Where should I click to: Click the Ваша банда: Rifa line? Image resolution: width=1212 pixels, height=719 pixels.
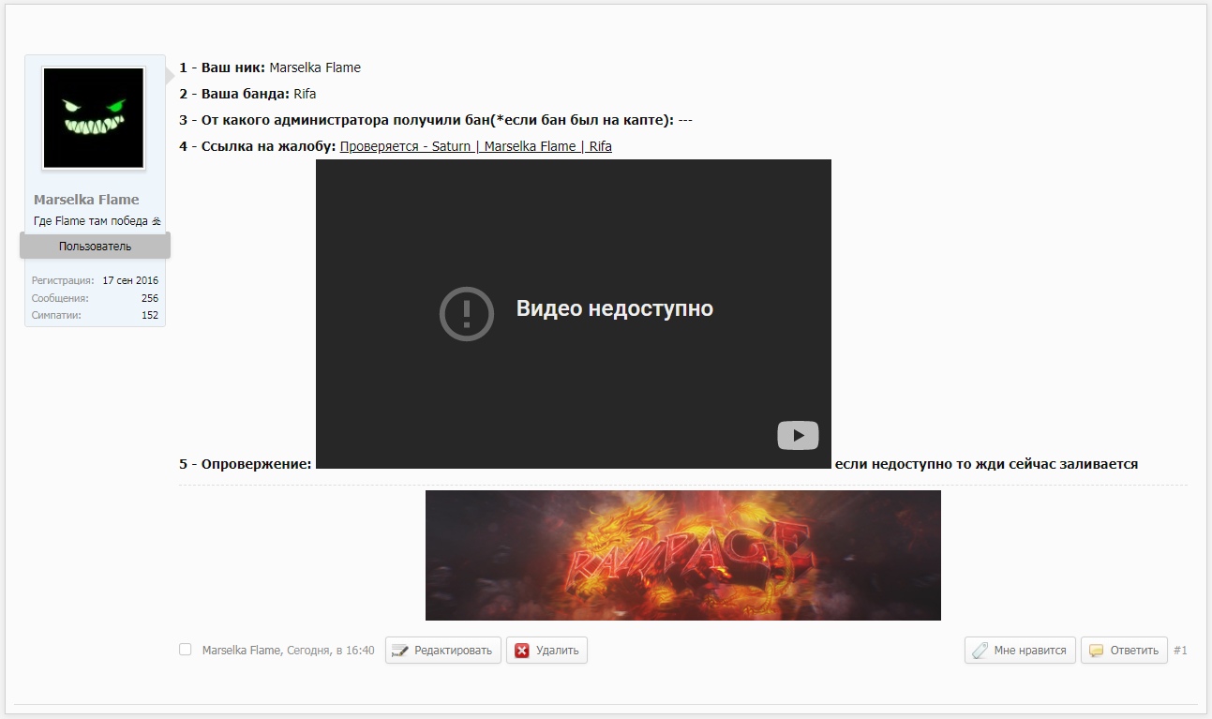click(247, 94)
